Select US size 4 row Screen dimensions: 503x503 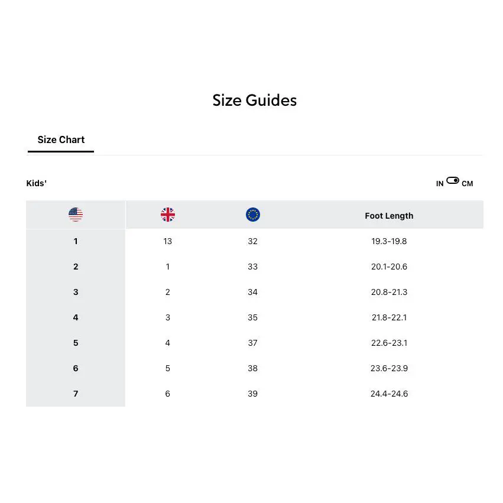(x=255, y=317)
